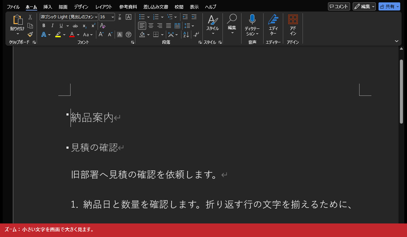Open the Font dialog launcher
This screenshot has width=407, height=237.
133,43
